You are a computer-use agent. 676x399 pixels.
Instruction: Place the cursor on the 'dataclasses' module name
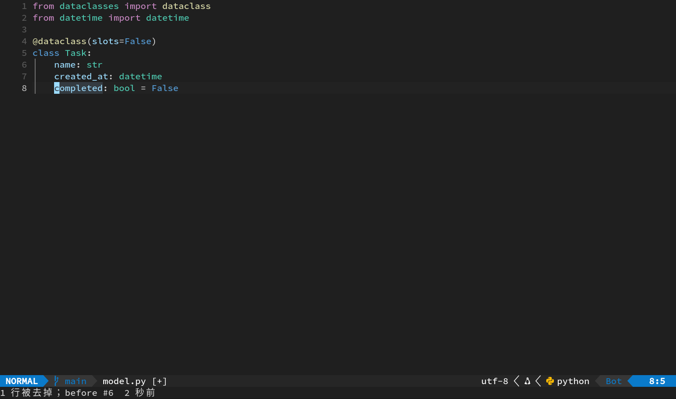coord(89,6)
